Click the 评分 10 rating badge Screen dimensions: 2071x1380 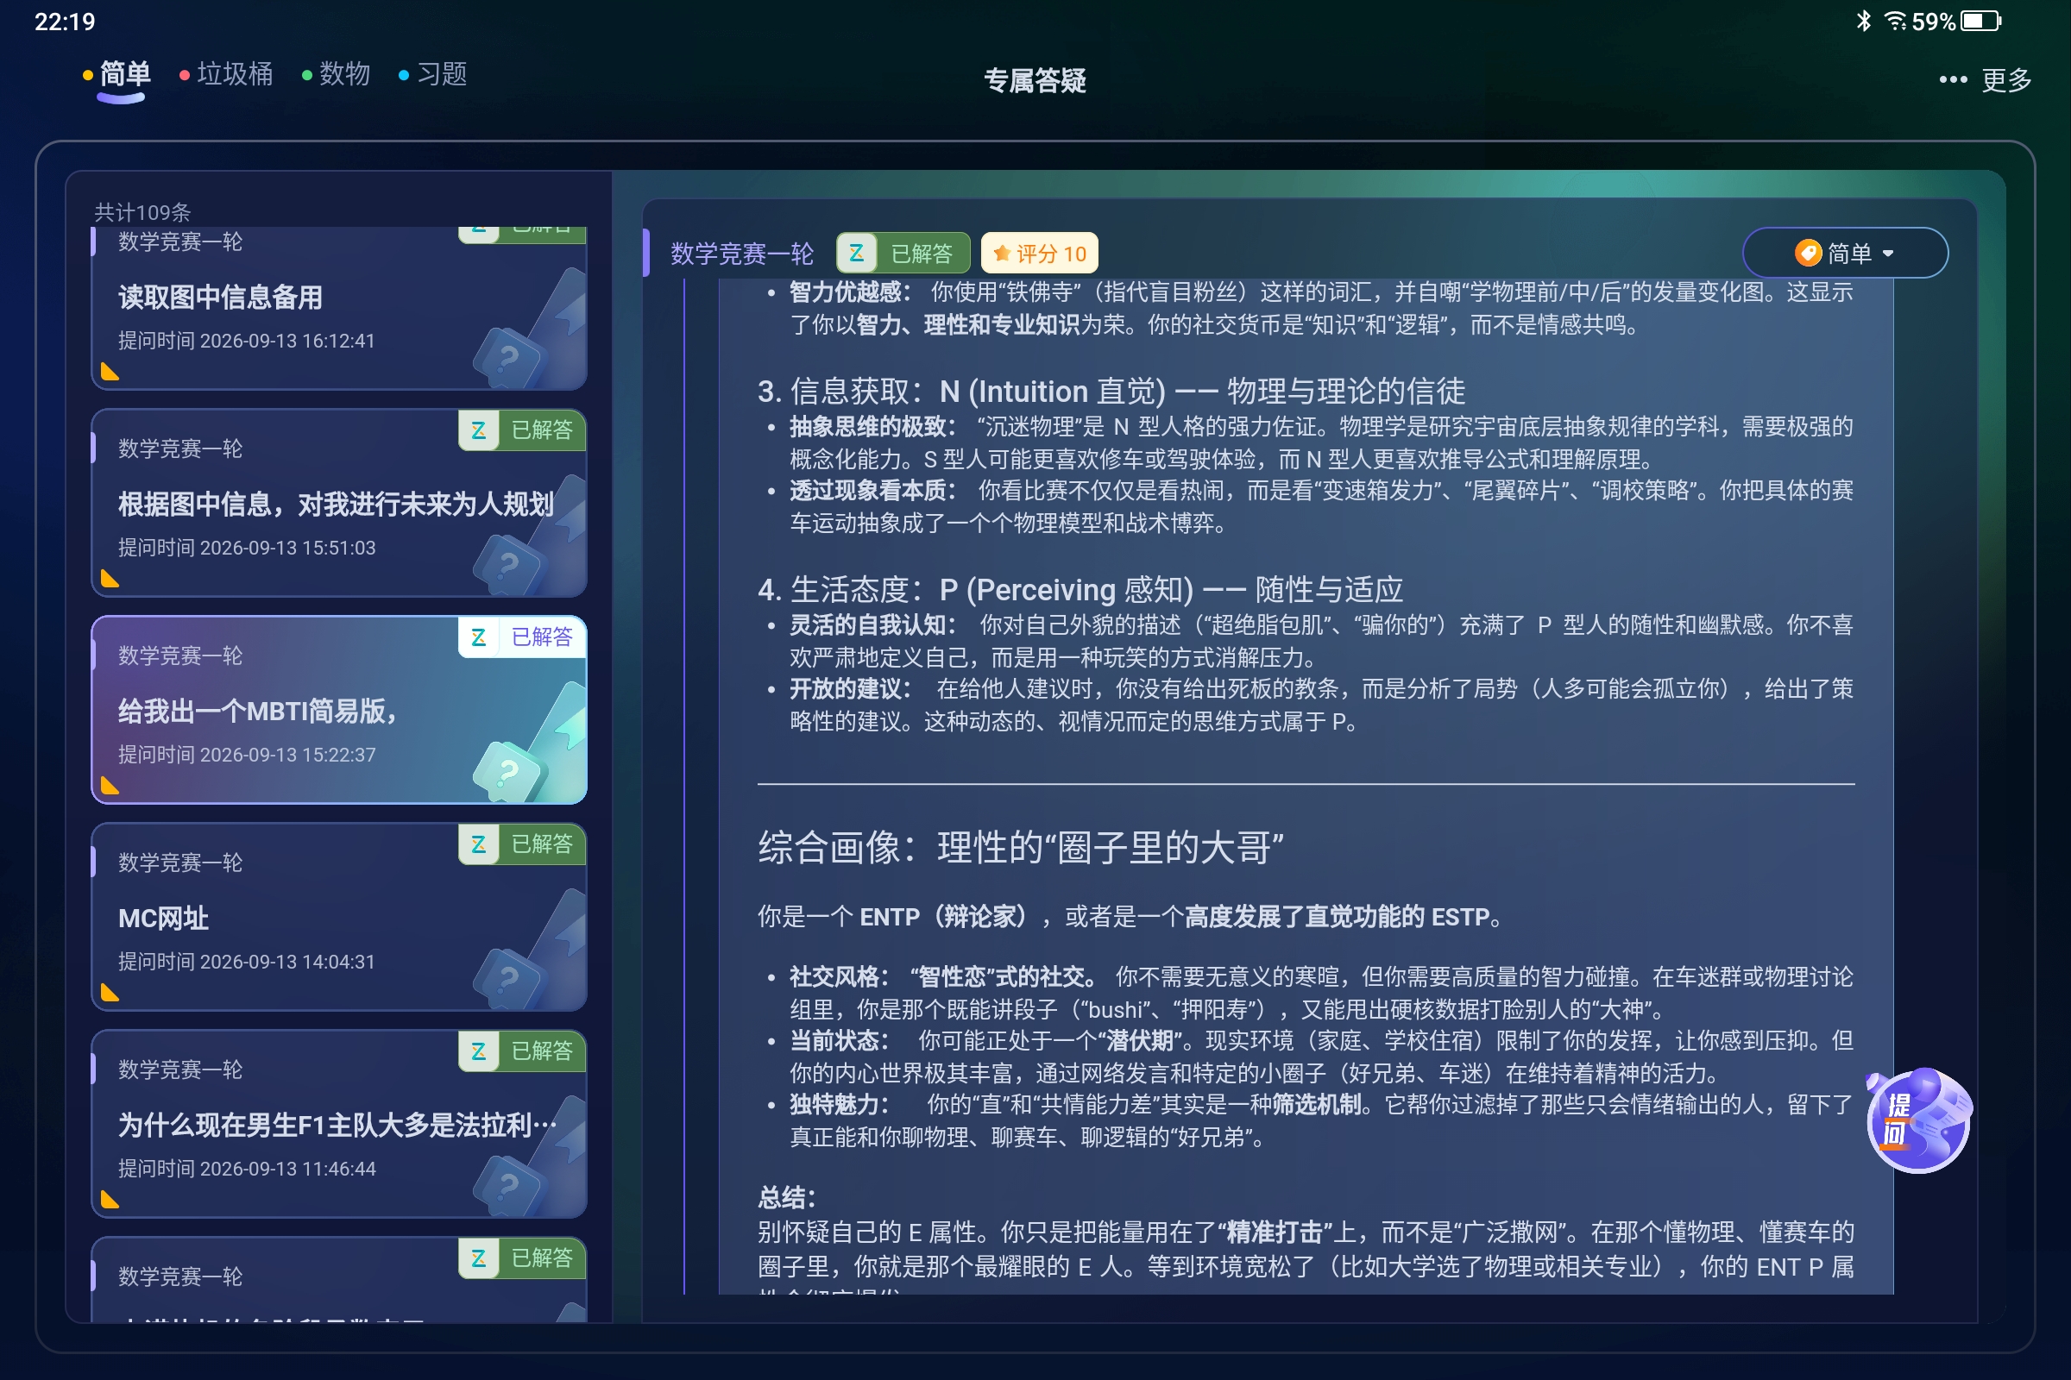pyautogui.click(x=1039, y=254)
